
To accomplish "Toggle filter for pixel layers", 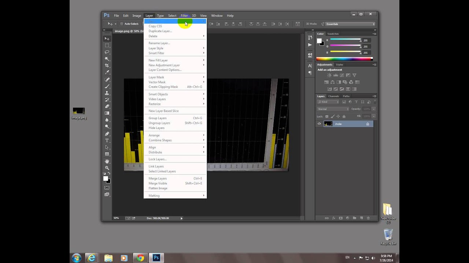I will [x=344, y=102].
